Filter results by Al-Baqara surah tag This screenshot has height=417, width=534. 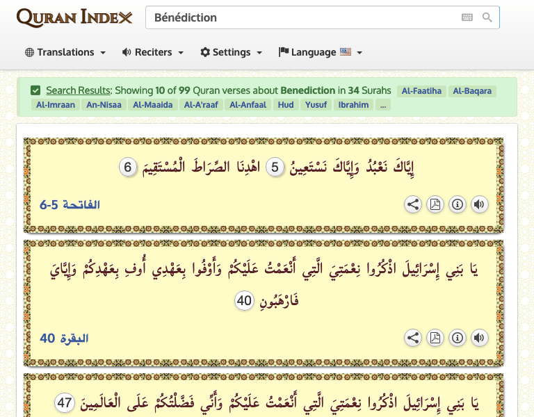coord(472,91)
